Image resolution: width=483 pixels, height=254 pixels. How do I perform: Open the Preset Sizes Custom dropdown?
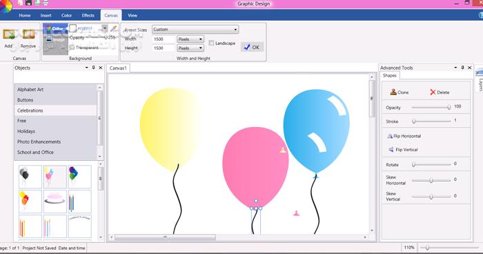(195, 30)
